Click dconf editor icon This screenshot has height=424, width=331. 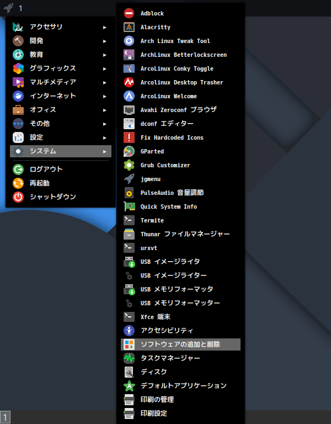129,124
